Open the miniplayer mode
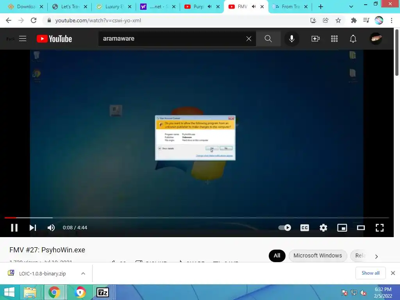 342,228
